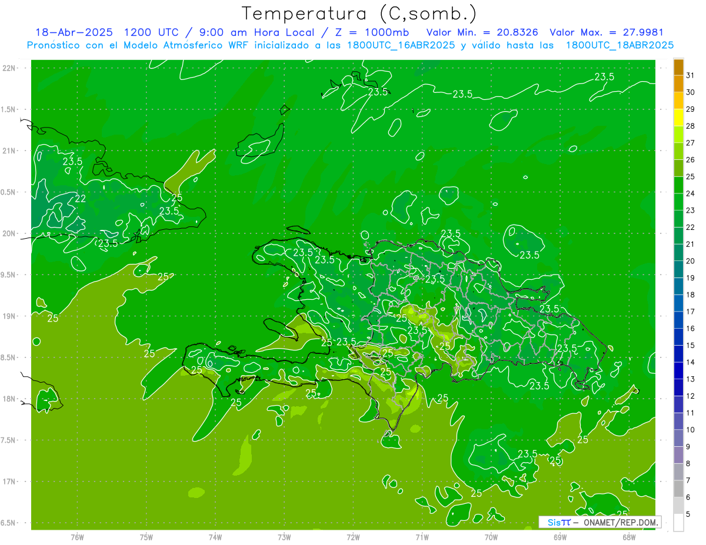The image size is (706, 545).
Task: Click the colorbar value '15'
Action: 690,345
